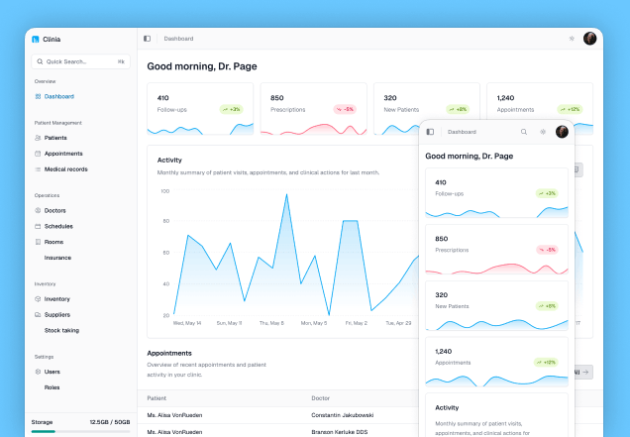Open the Inventory section icon

pyautogui.click(x=38, y=299)
